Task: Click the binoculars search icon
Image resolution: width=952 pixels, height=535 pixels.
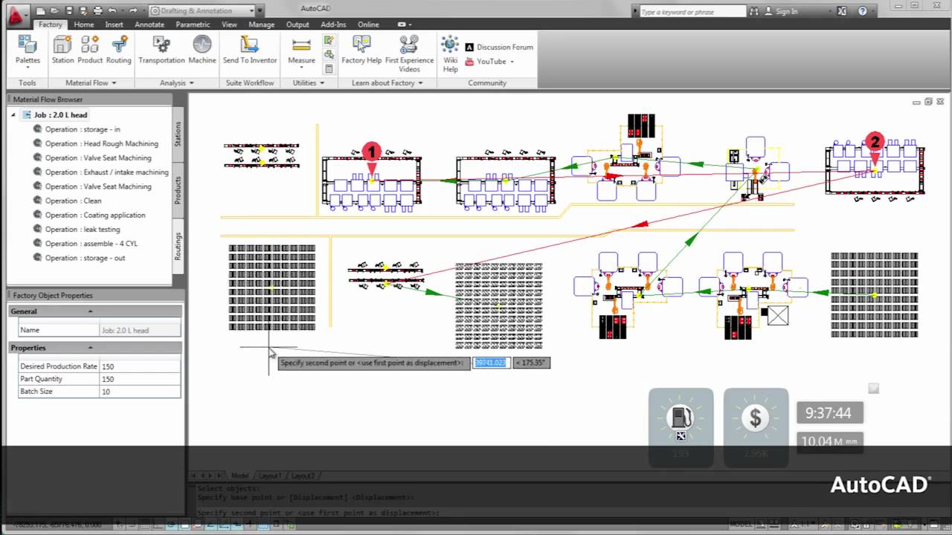Action: [755, 11]
